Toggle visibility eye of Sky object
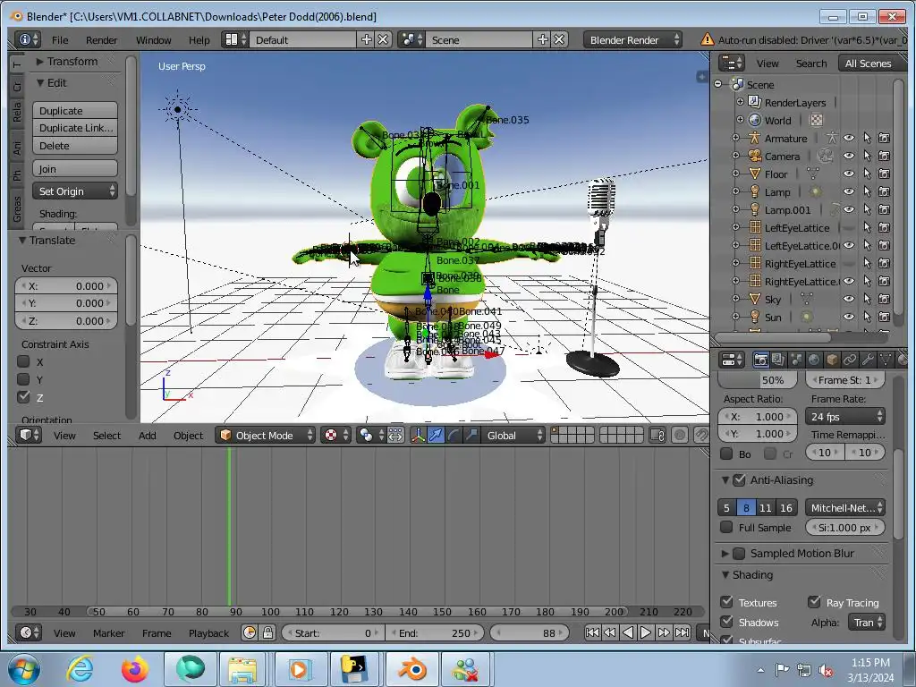This screenshot has width=916, height=687. click(x=849, y=299)
